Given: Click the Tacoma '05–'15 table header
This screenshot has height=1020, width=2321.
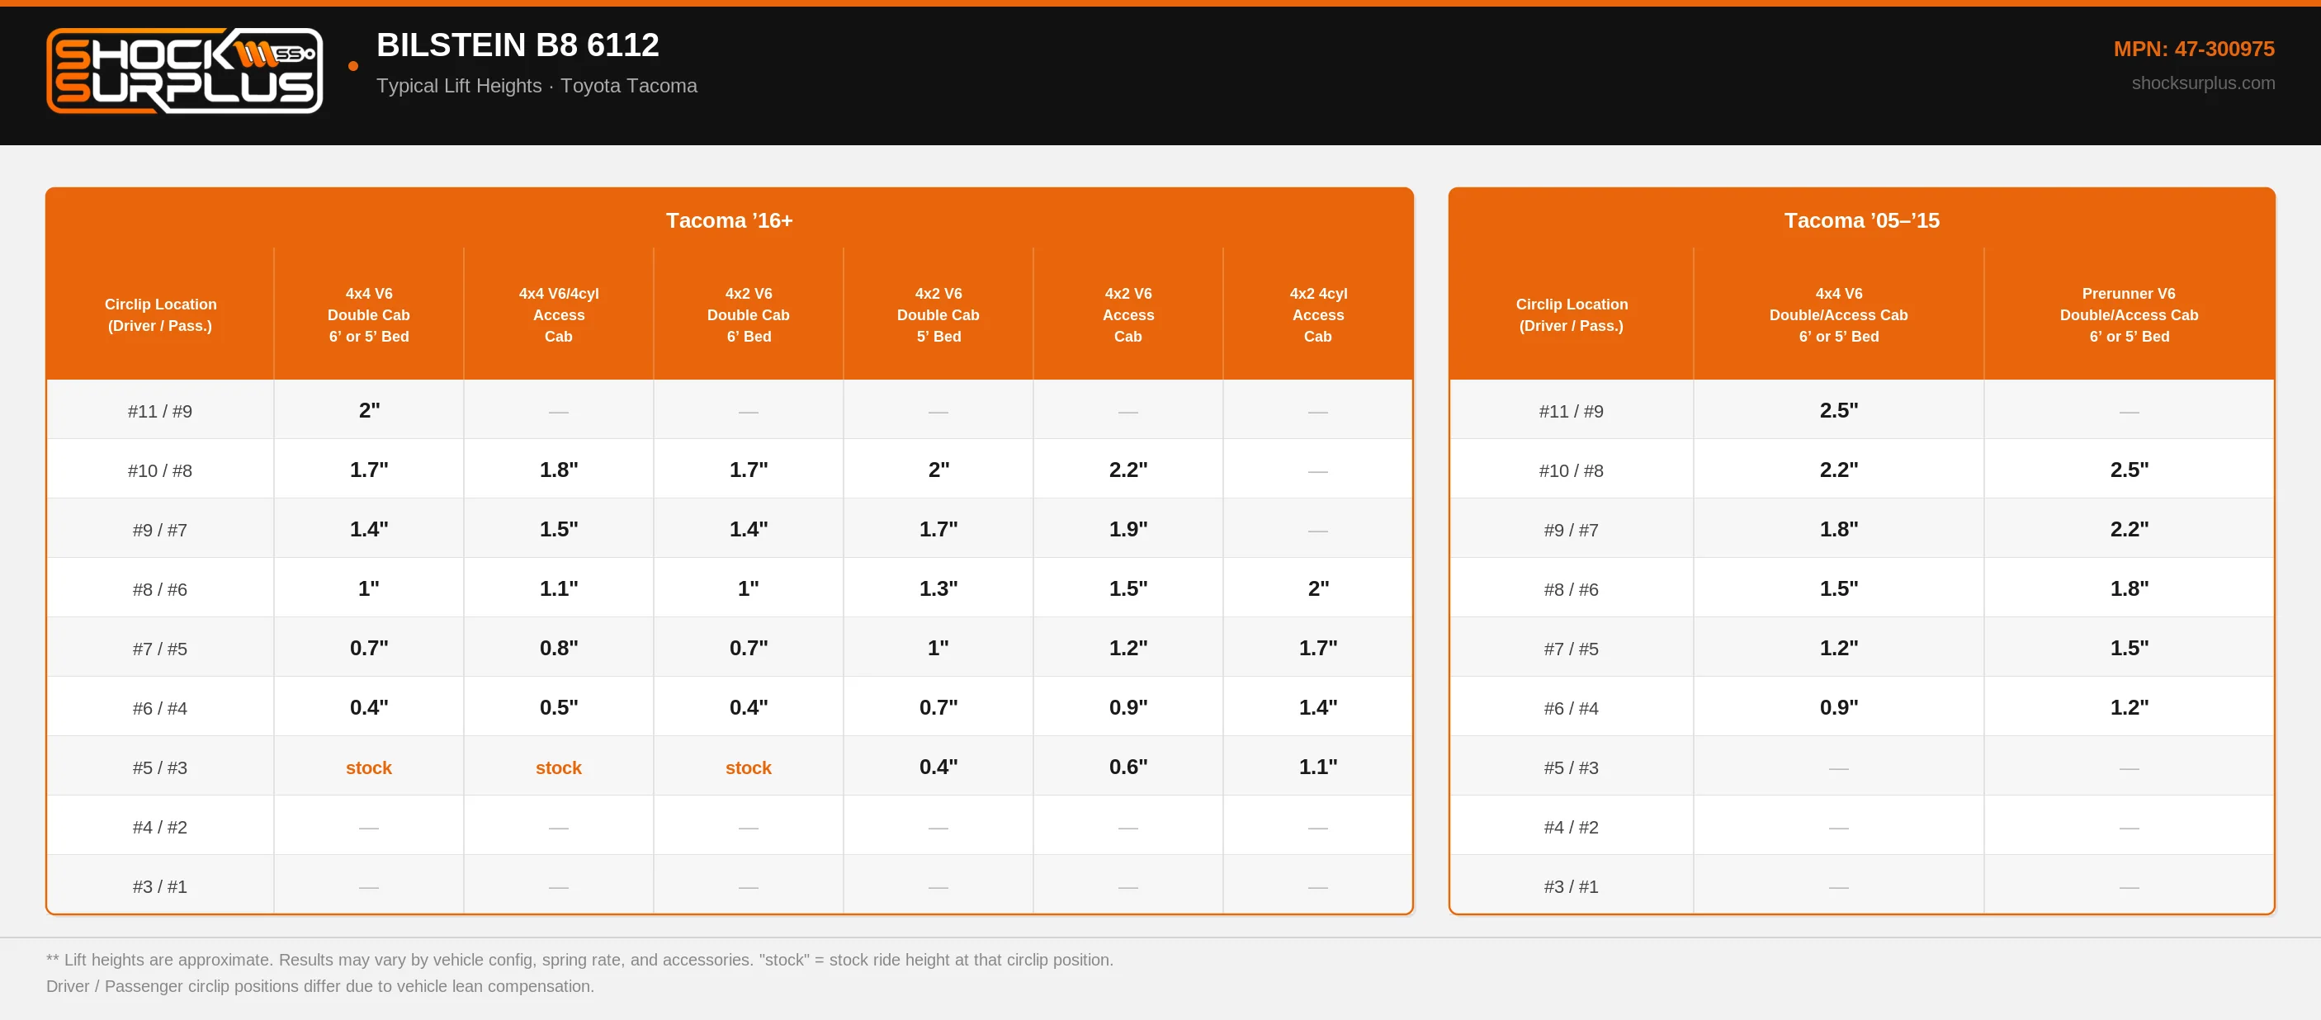Looking at the screenshot, I should 1860,220.
